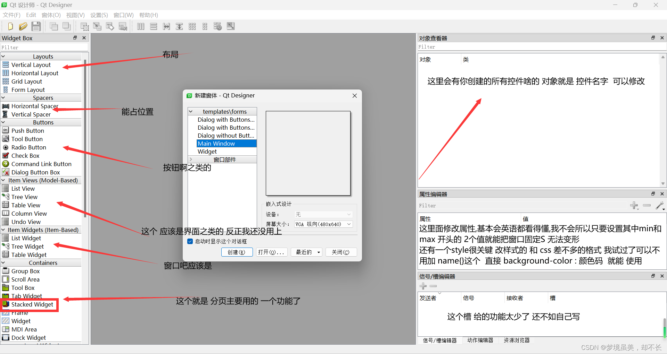Click the Break Layout toolbar icon

point(217,26)
